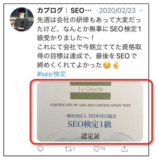Tap the share upload icon
The width and height of the screenshot is (158, 161).
pyautogui.click(x=125, y=149)
